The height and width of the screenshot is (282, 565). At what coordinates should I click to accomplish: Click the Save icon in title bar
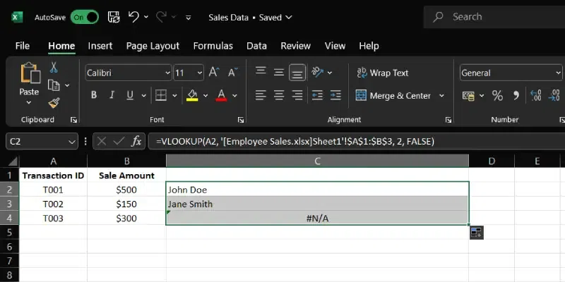click(x=114, y=17)
